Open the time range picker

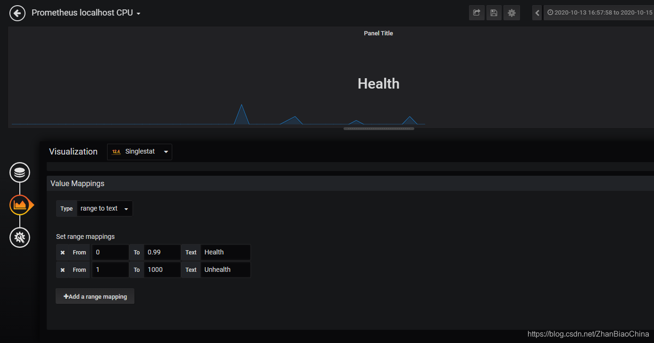pyautogui.click(x=598, y=13)
